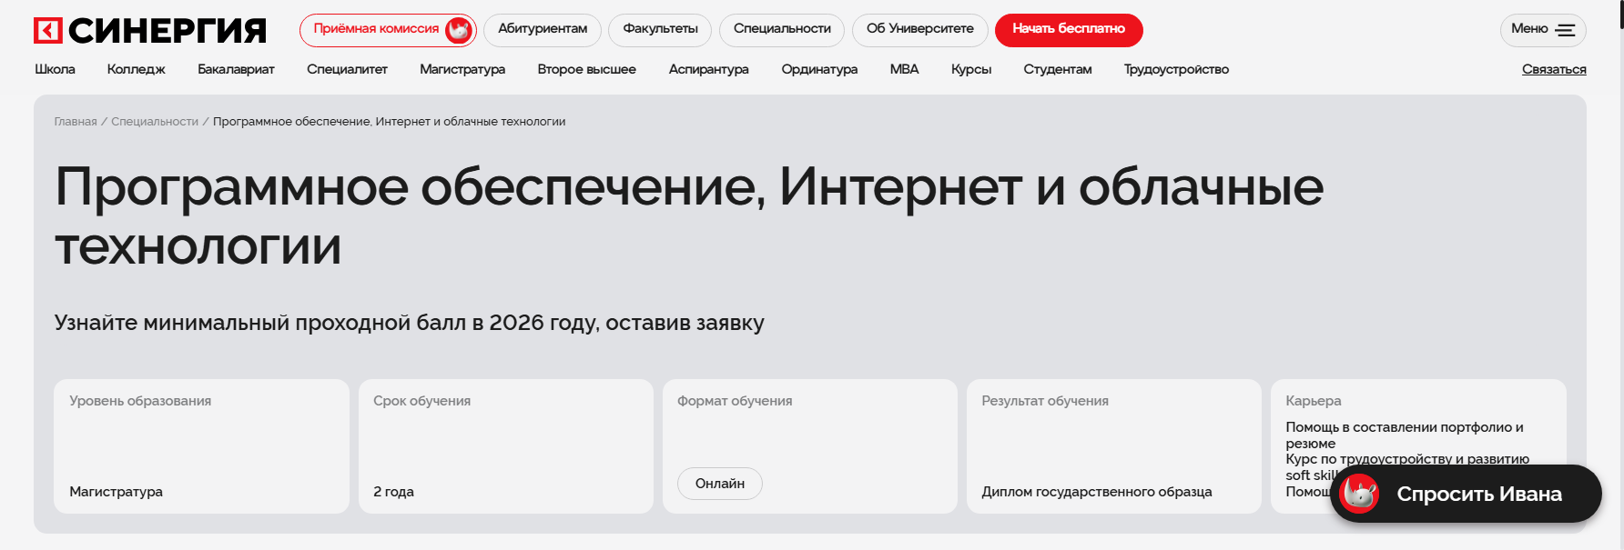The width and height of the screenshot is (1624, 550).
Task: Click the Спросить Ивана chat button
Action: coord(1466,494)
